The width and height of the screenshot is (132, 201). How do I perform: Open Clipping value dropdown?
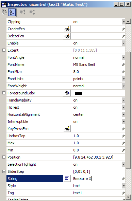click(123, 22)
